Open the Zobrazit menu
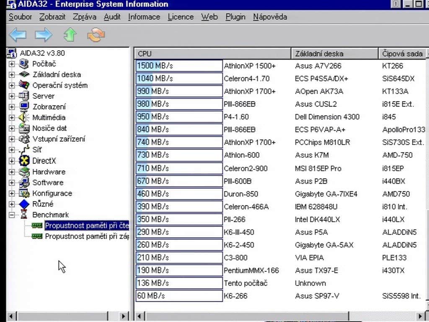 (x=52, y=17)
